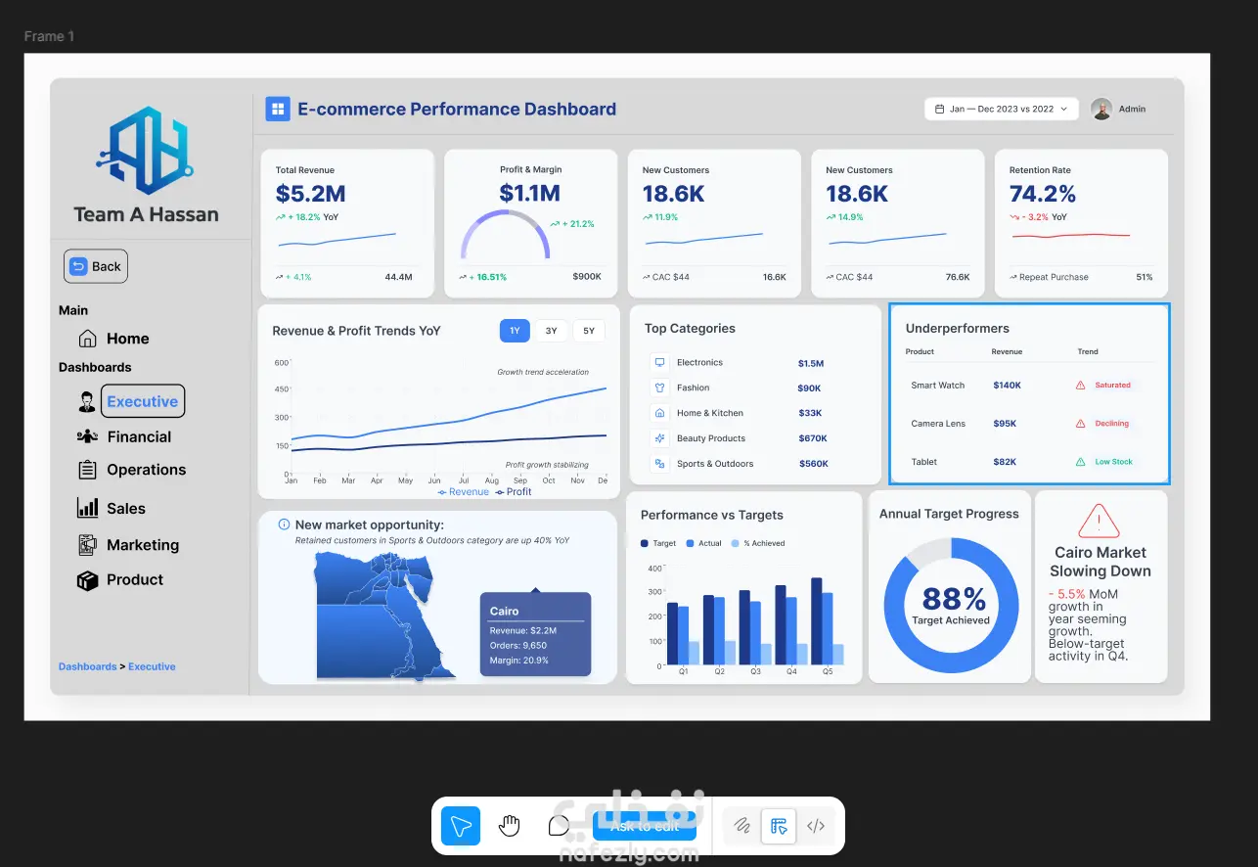Activate the Hand pan tool
Screen dimensions: 1258x867
click(509, 826)
